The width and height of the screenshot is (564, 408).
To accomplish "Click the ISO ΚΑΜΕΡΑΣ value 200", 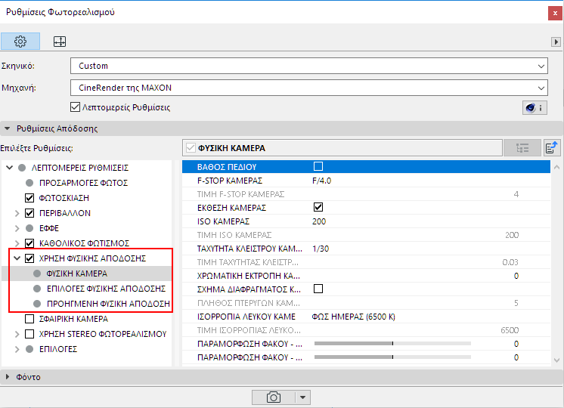I will (x=319, y=221).
